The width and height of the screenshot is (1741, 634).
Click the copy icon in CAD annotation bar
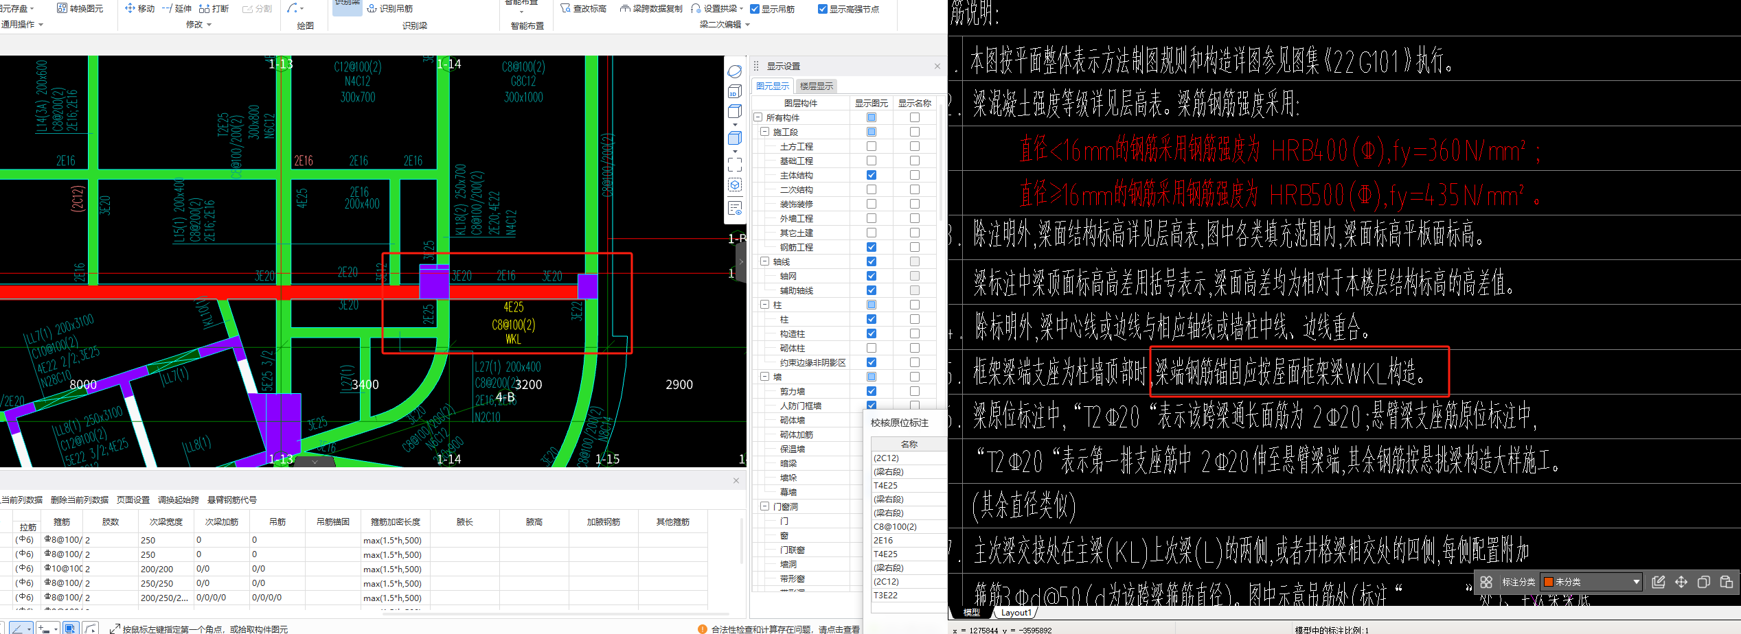coord(1704,582)
